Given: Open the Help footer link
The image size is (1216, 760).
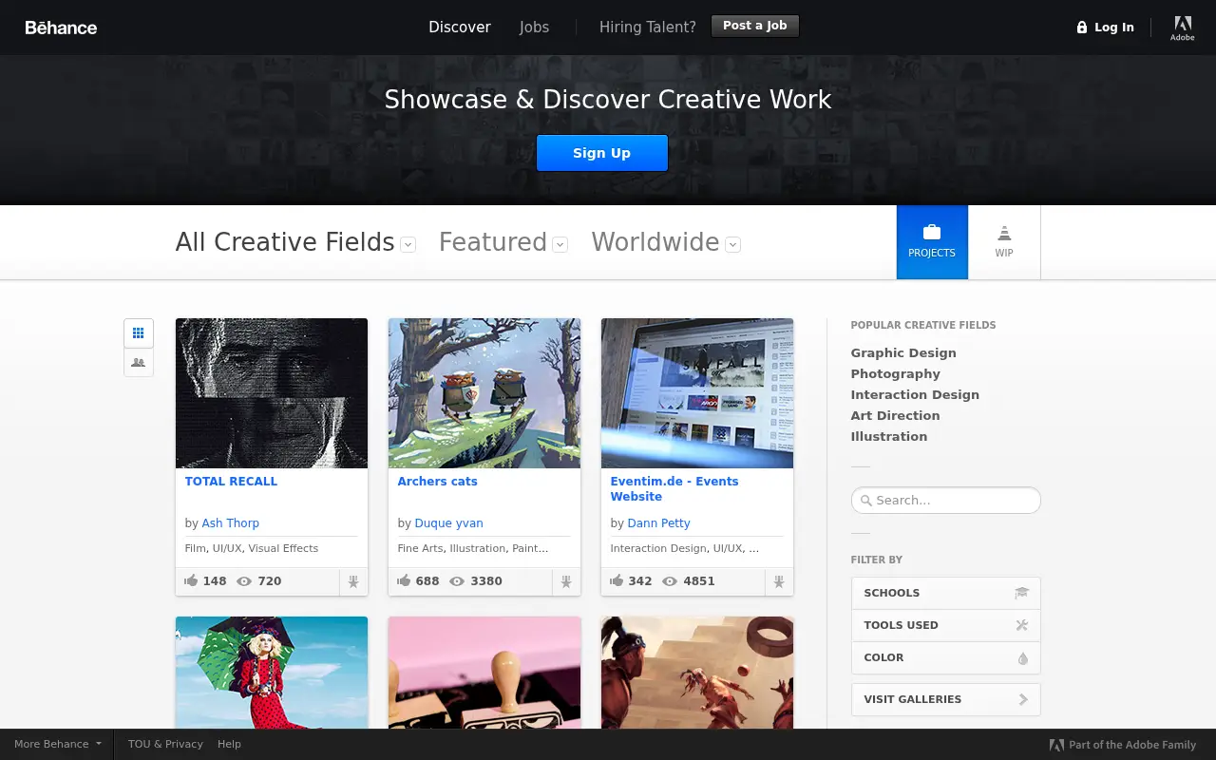Looking at the screenshot, I should tap(229, 745).
